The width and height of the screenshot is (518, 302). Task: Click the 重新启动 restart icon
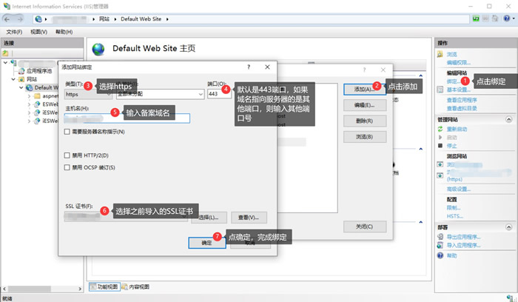(x=441, y=129)
